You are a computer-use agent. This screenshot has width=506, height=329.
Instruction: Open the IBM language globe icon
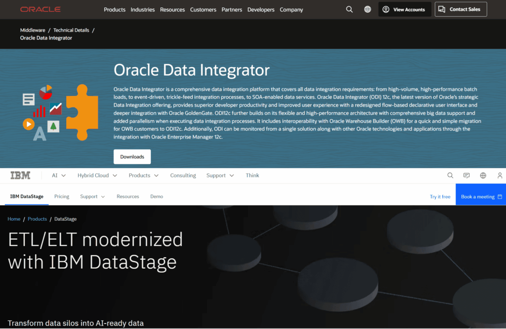[482, 175]
